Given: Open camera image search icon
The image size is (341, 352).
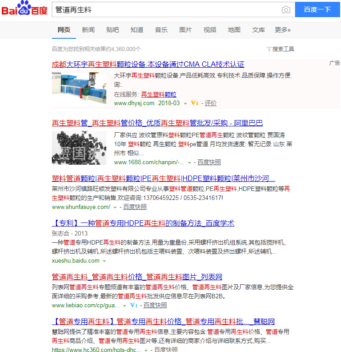Looking at the screenshot, I should [x=286, y=9].
